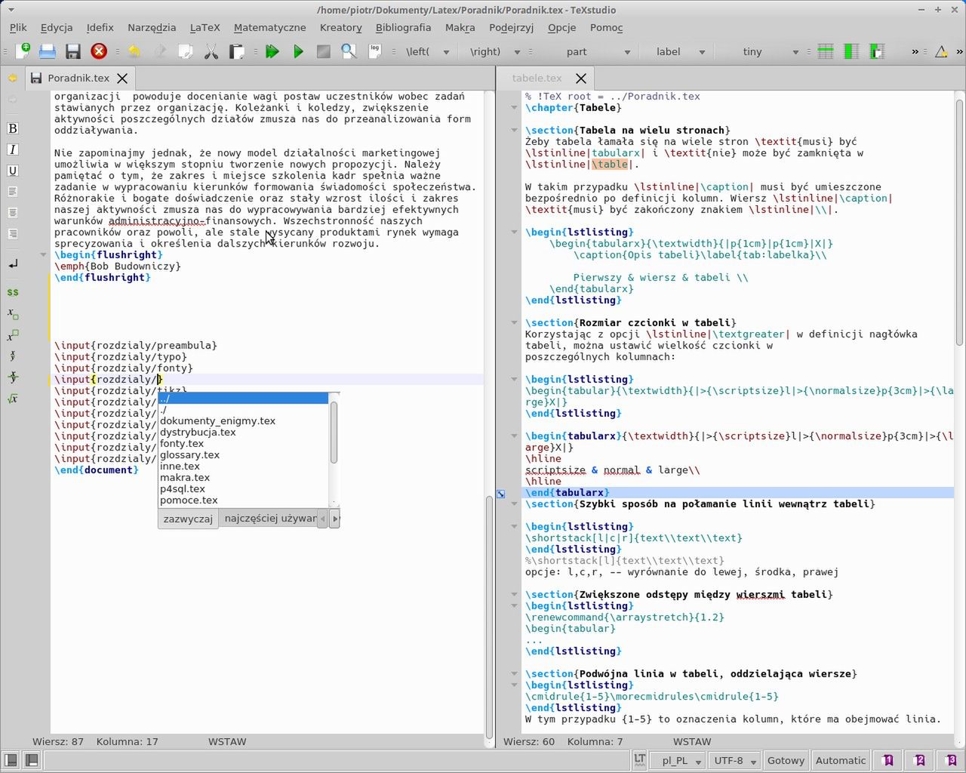Open the View Log icon
Viewport: 966px width, 773px height.
pos(374,51)
